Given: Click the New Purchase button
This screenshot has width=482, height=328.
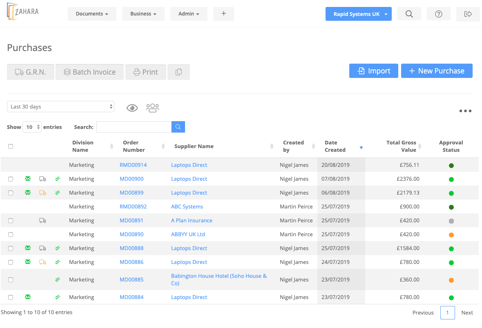Looking at the screenshot, I should click(x=437, y=71).
